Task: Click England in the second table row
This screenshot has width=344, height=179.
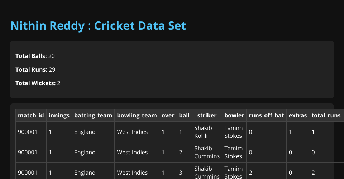Action: coord(85,152)
